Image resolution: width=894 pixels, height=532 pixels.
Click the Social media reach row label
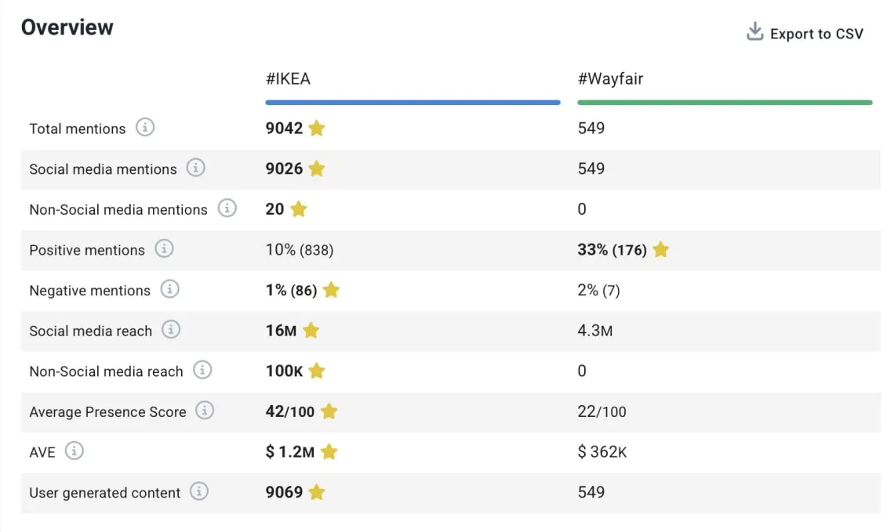[91, 331]
